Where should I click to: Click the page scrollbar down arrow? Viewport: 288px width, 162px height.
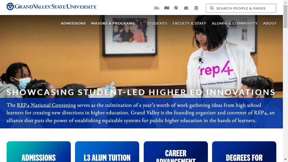click(285, 159)
